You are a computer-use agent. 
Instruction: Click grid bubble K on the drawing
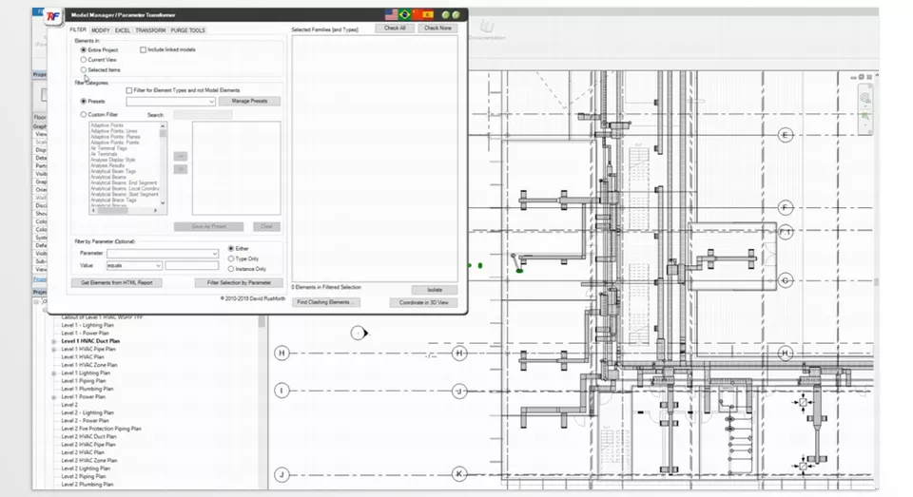(458, 474)
